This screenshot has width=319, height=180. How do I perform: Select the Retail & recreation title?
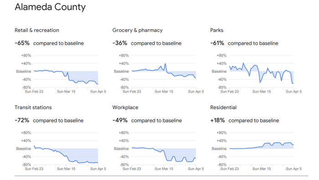point(37,31)
